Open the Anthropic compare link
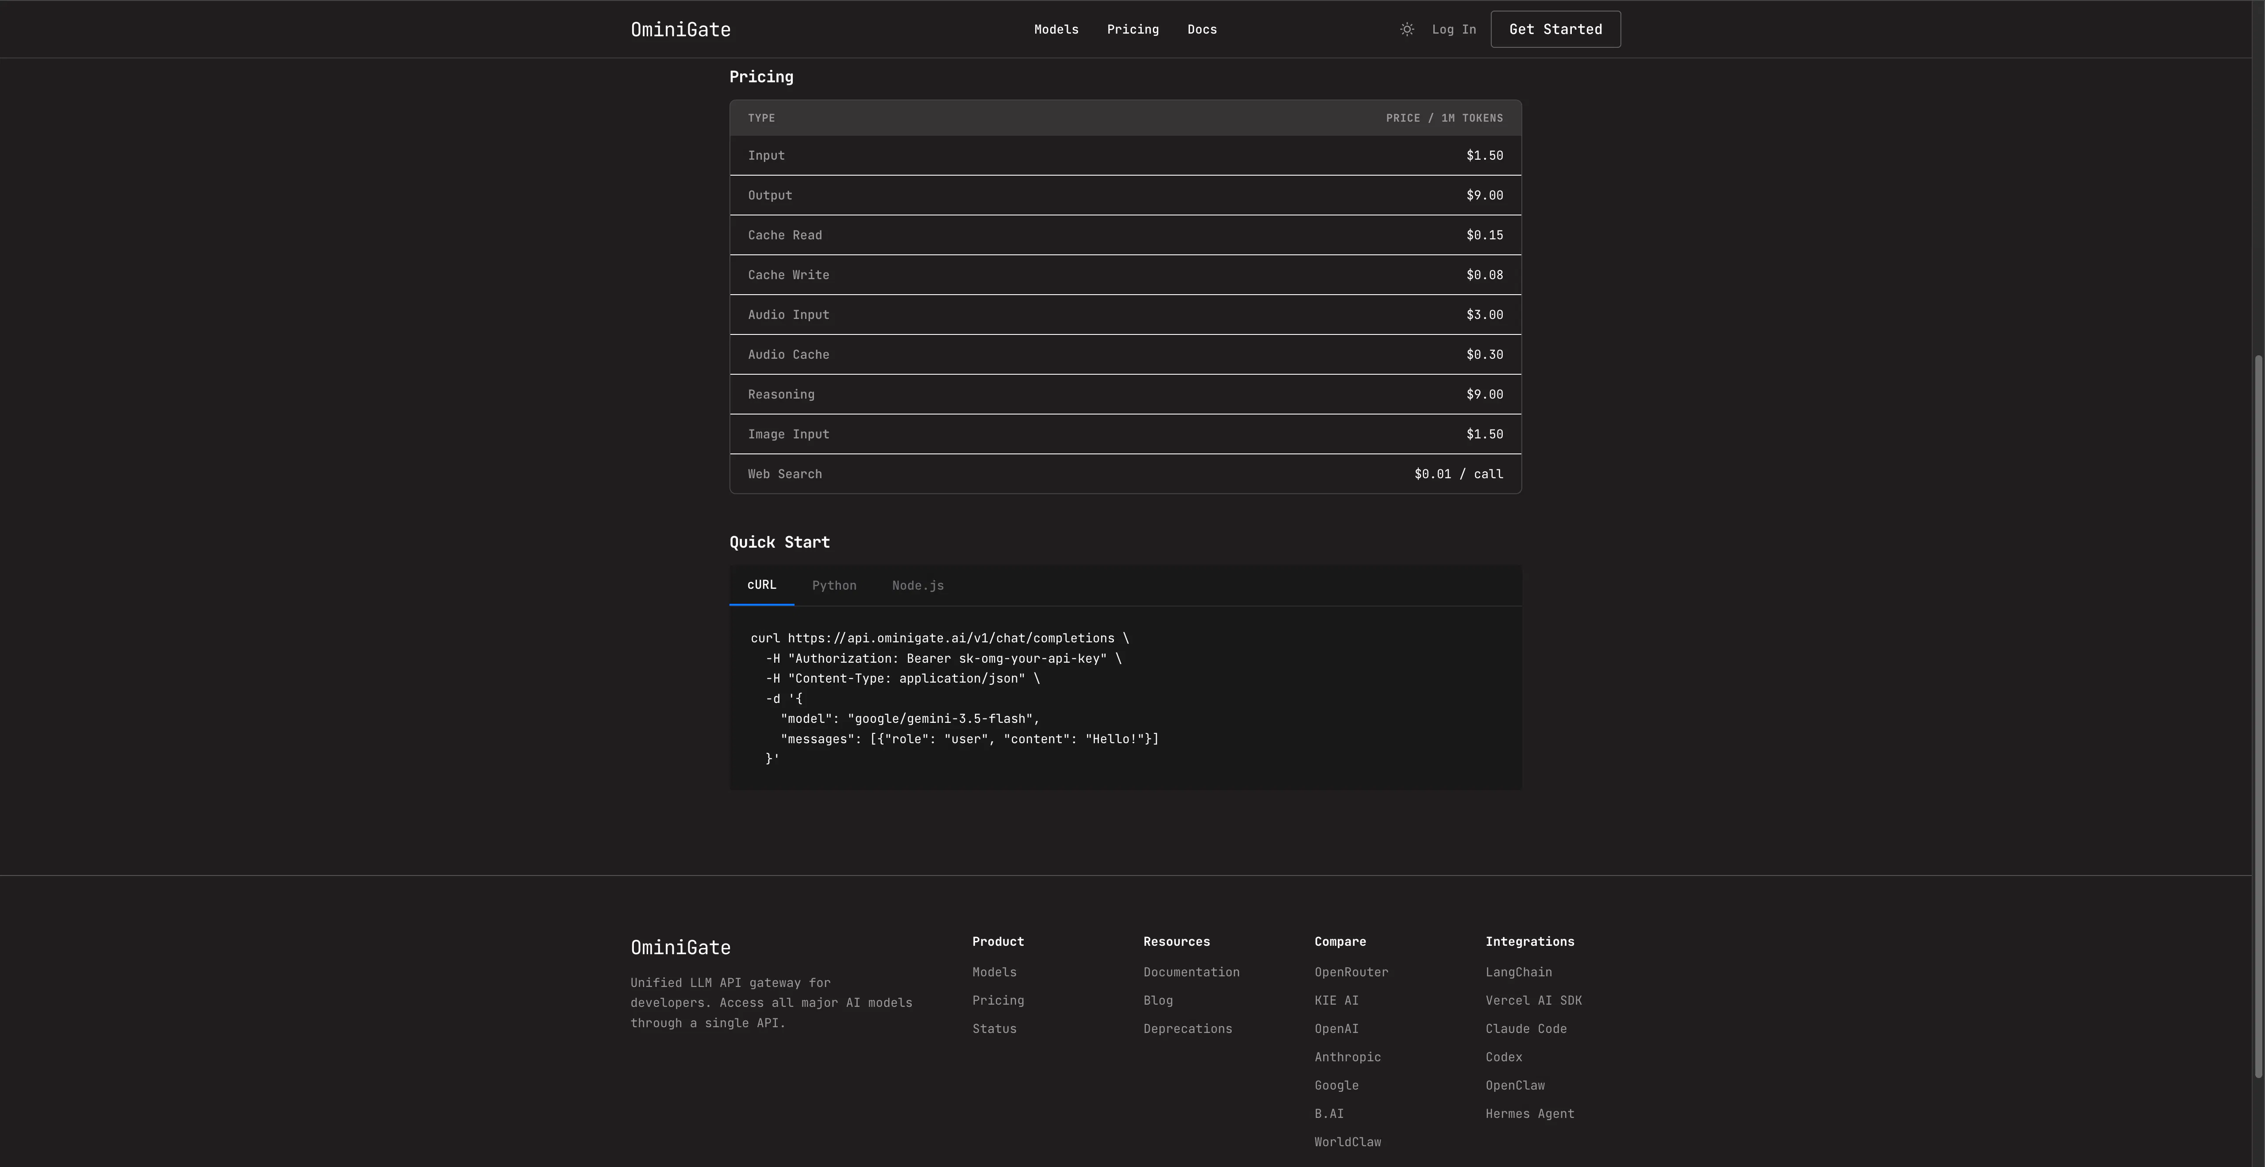The width and height of the screenshot is (2265, 1167). (1348, 1057)
